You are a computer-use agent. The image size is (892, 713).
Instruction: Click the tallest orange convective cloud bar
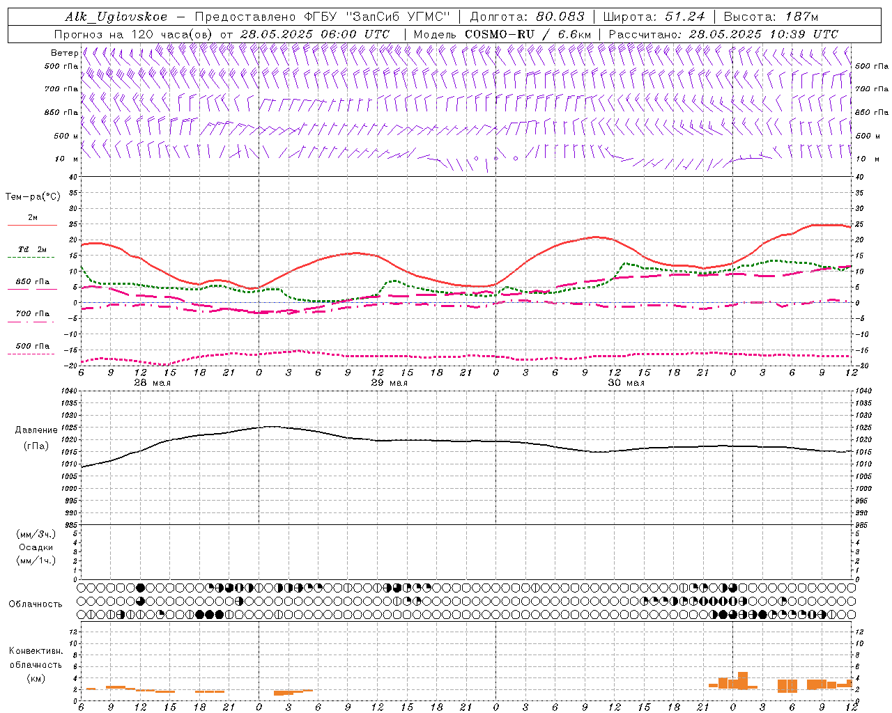tap(742, 680)
